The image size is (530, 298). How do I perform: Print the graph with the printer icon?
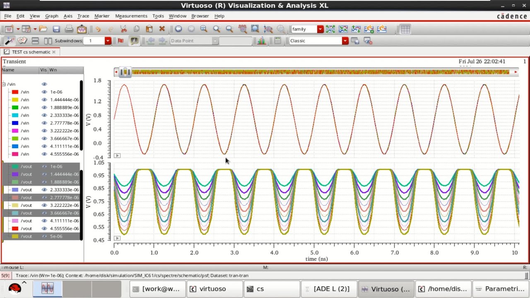69,29
